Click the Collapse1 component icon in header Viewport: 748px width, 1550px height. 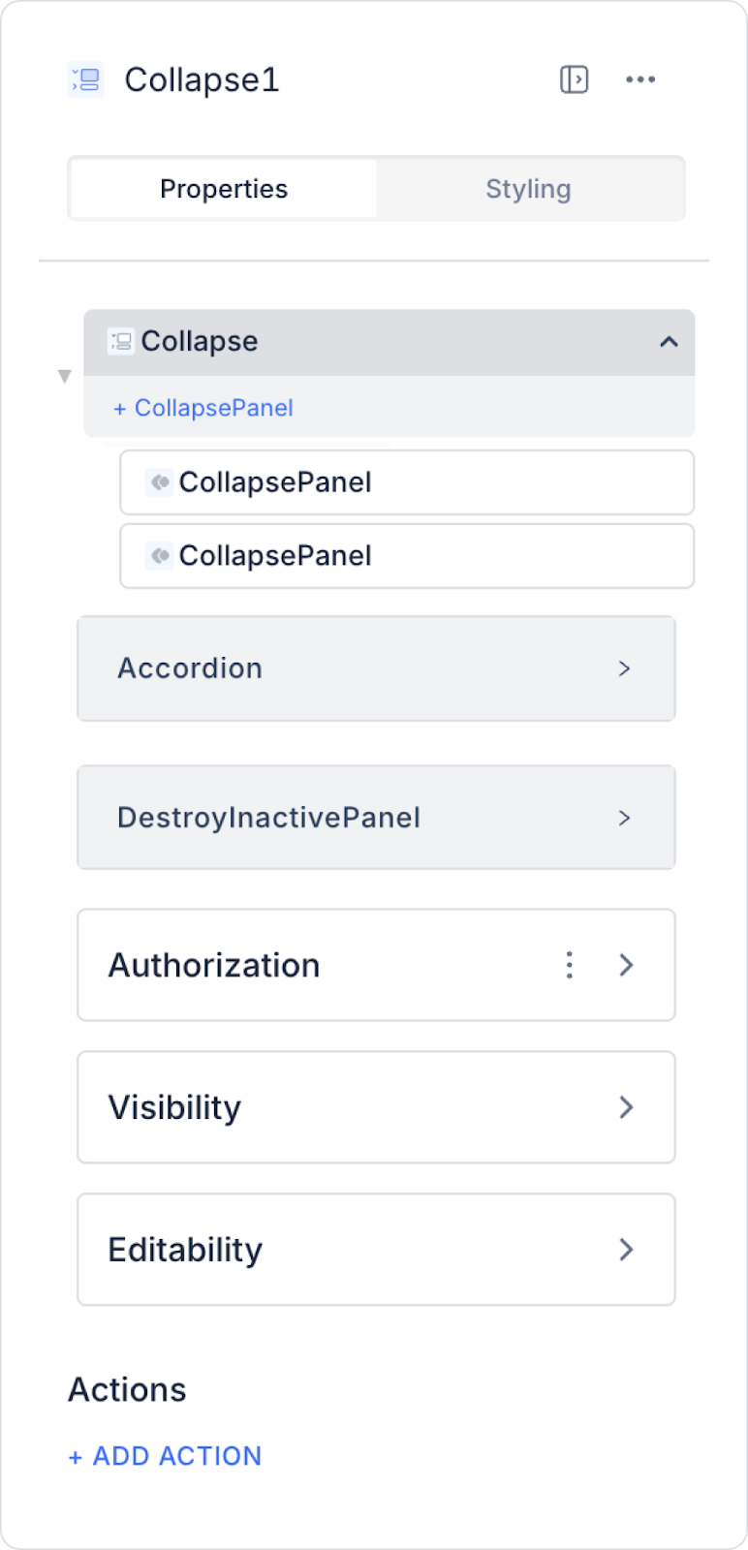(x=86, y=79)
